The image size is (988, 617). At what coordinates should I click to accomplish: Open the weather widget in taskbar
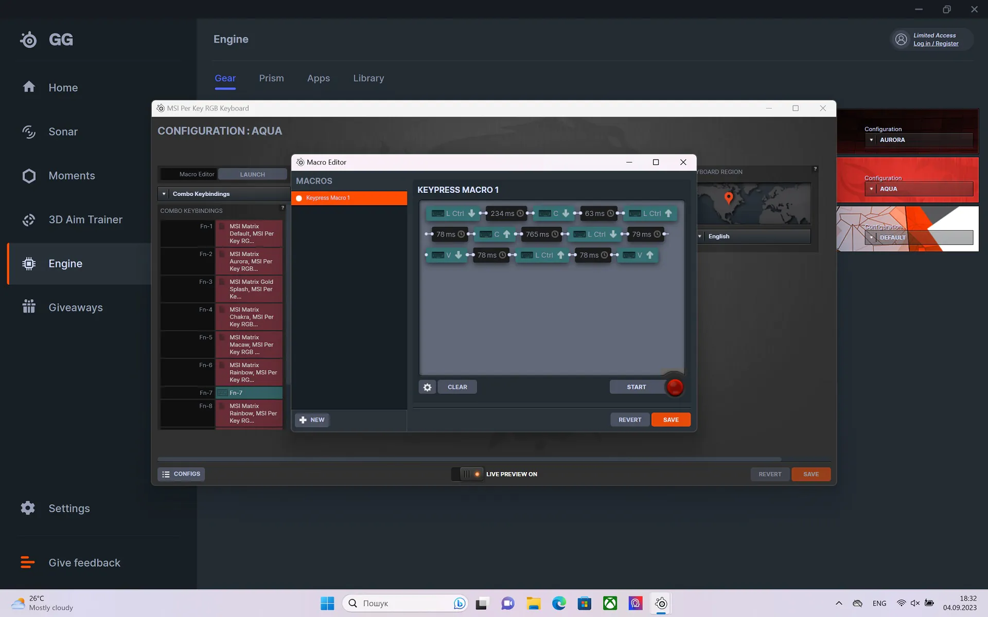43,603
